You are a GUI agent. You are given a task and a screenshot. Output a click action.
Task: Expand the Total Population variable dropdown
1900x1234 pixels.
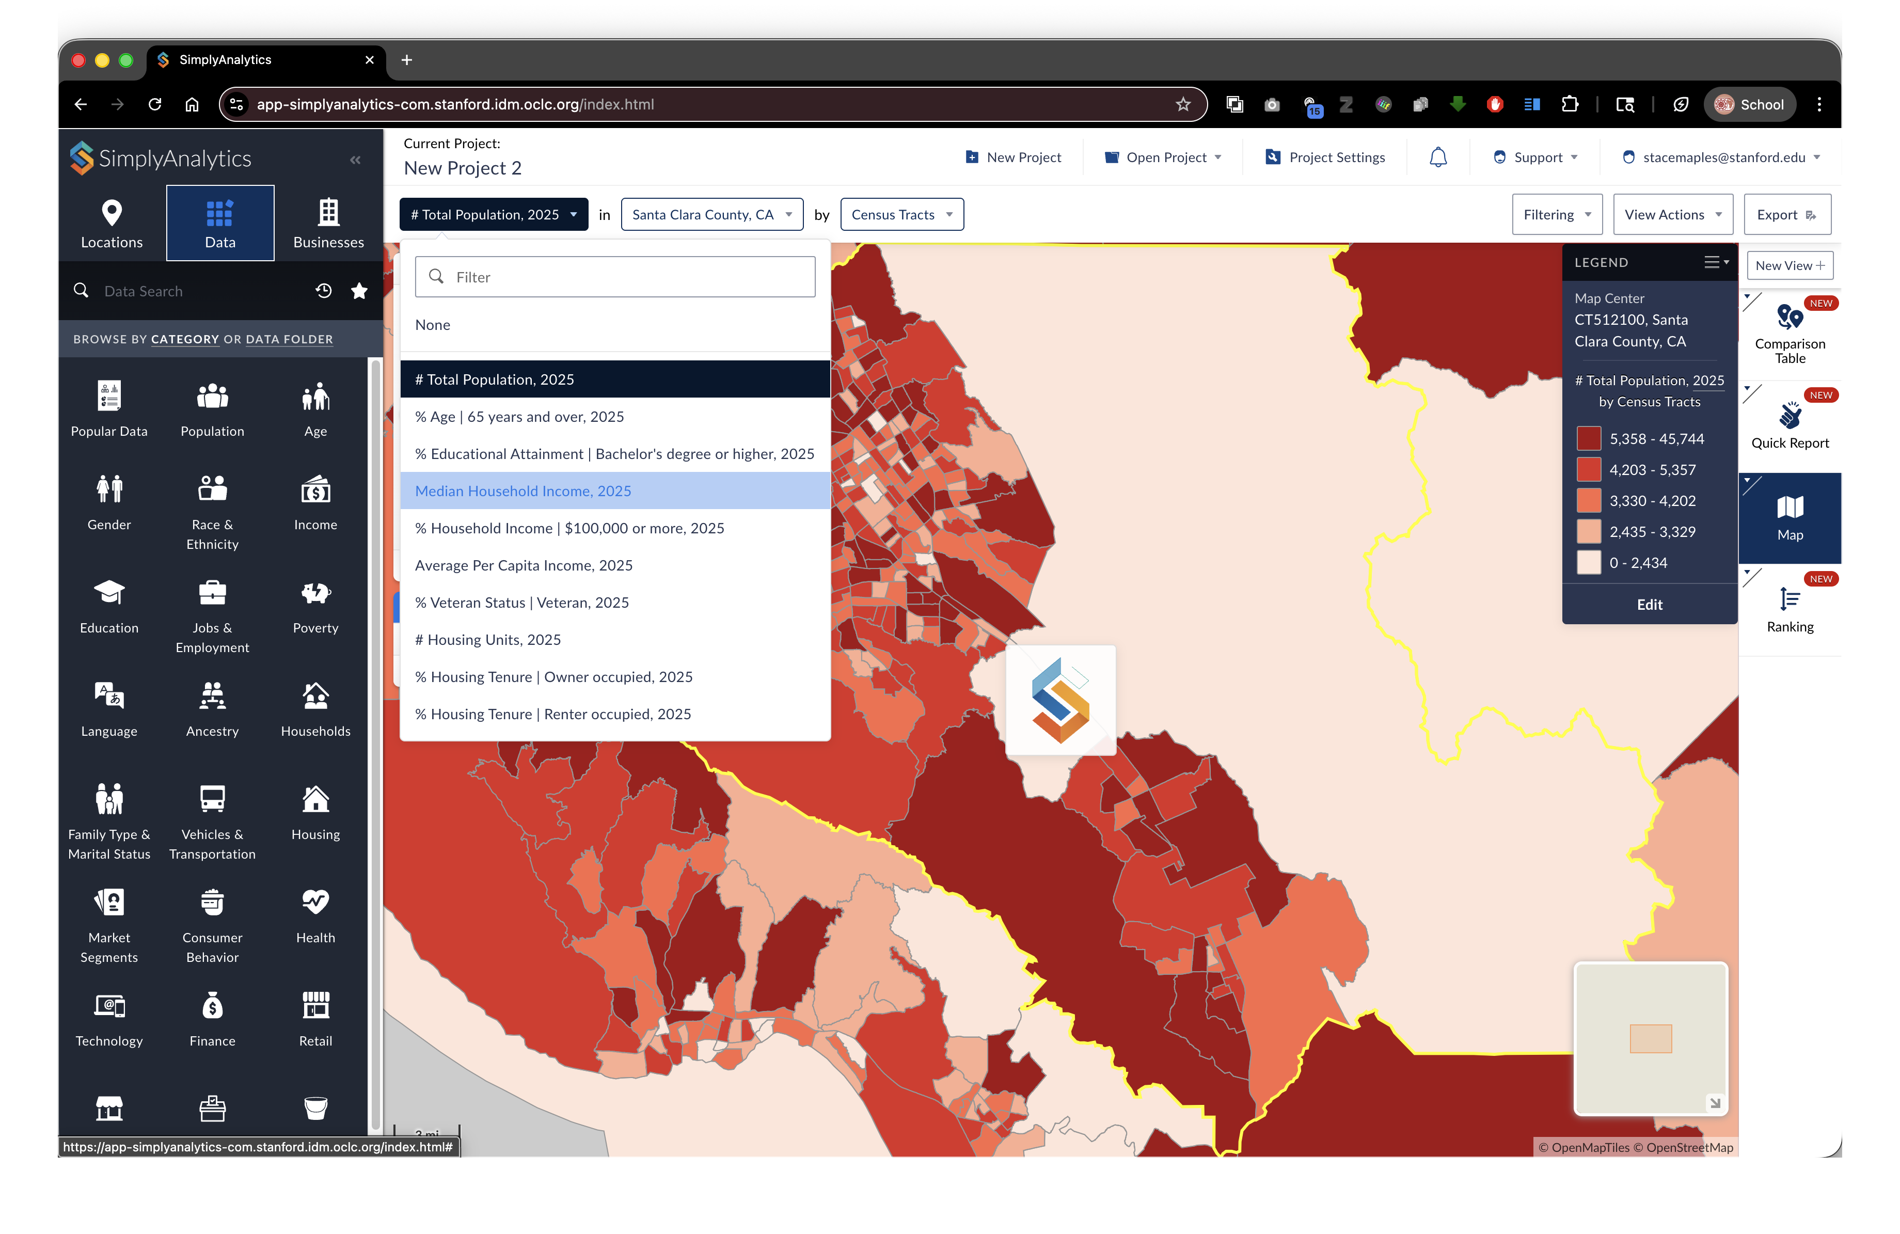494,215
